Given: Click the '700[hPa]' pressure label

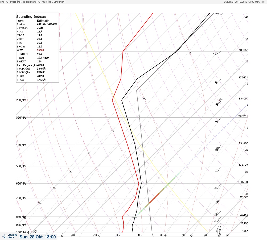Looking at the screenshot, I should tap(22, 198).
